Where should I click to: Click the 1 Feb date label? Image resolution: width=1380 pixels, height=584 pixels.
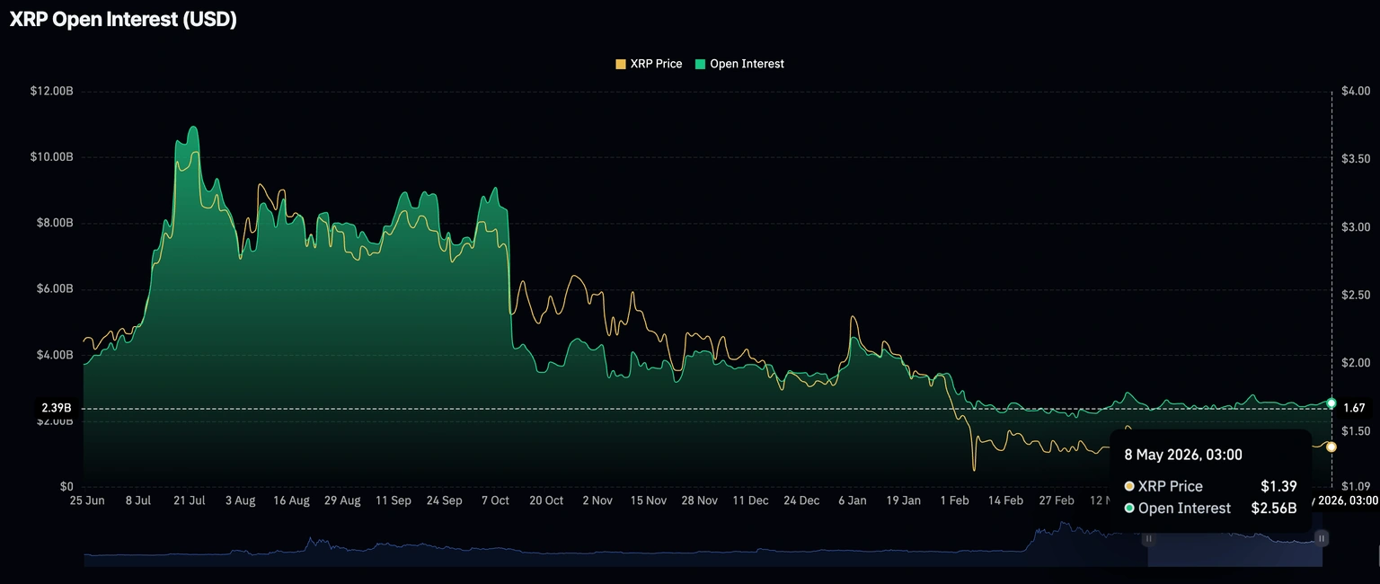(954, 500)
